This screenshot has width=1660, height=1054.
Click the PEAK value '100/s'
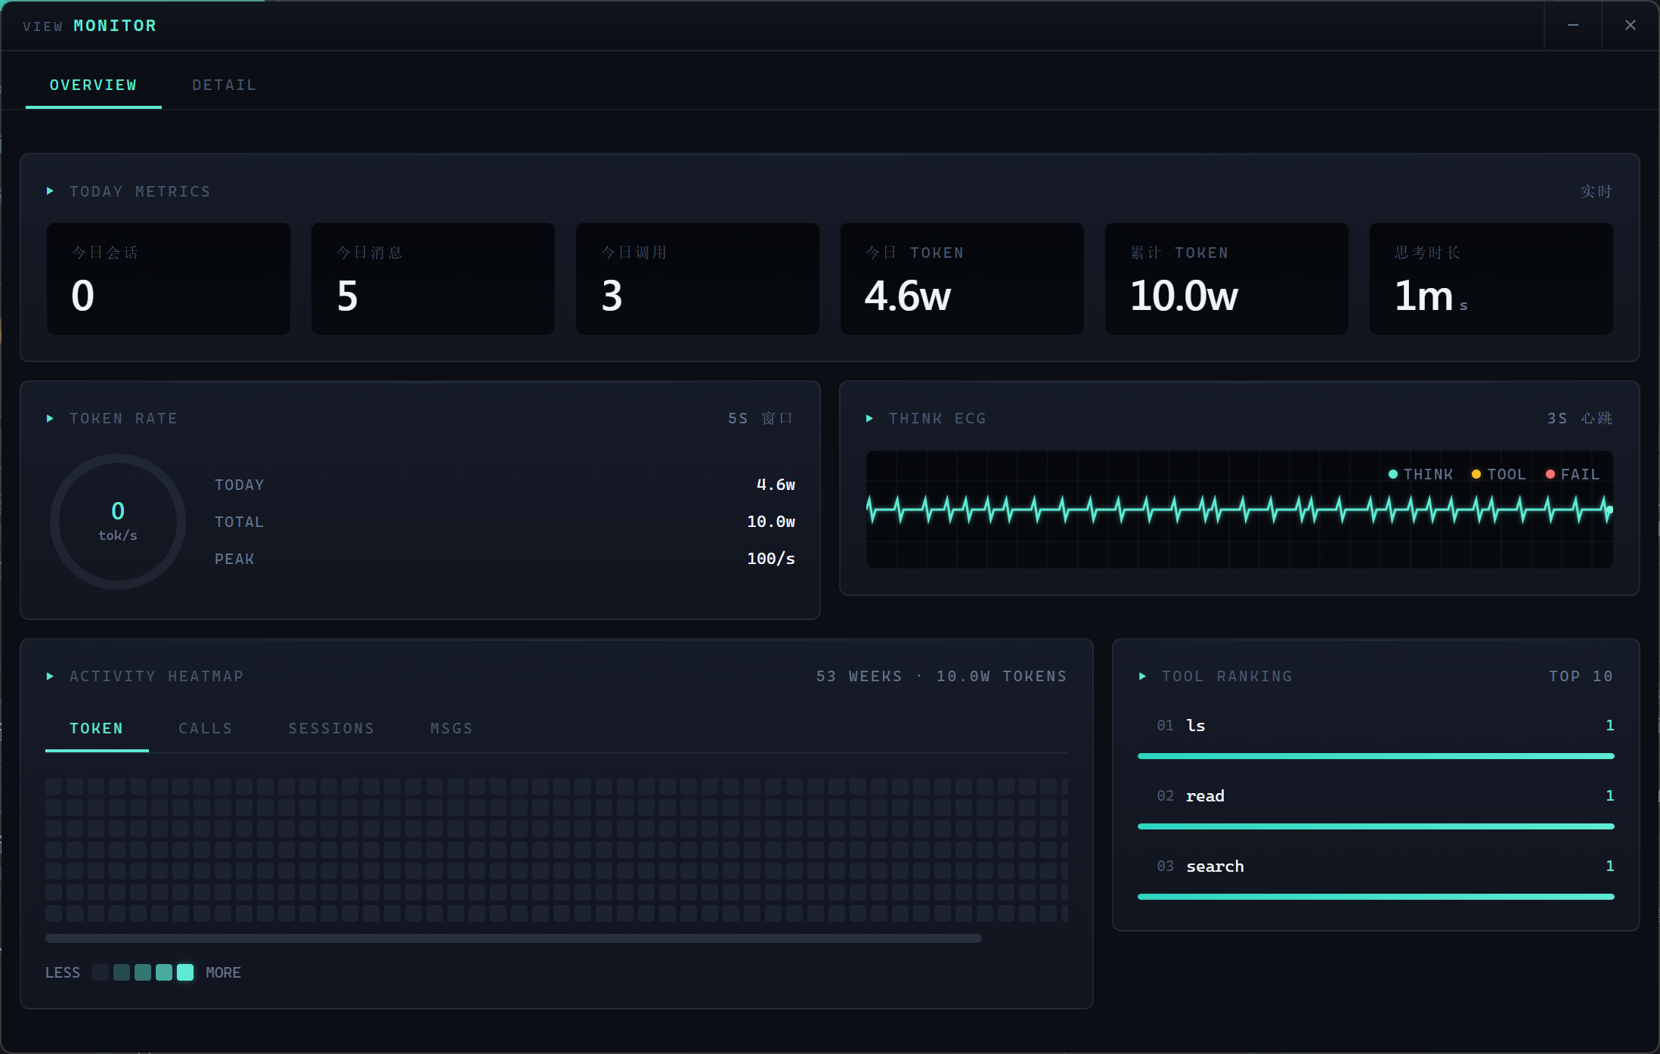coord(771,559)
